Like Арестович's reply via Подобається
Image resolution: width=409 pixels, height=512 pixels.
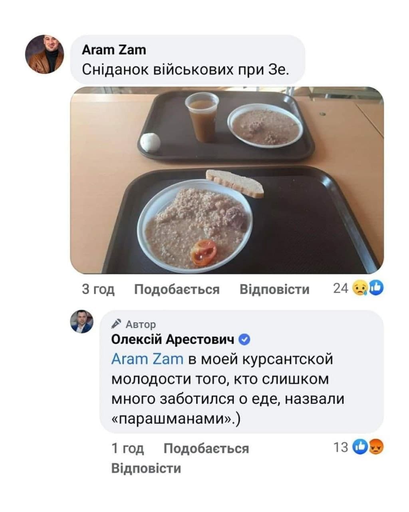[x=206, y=448]
